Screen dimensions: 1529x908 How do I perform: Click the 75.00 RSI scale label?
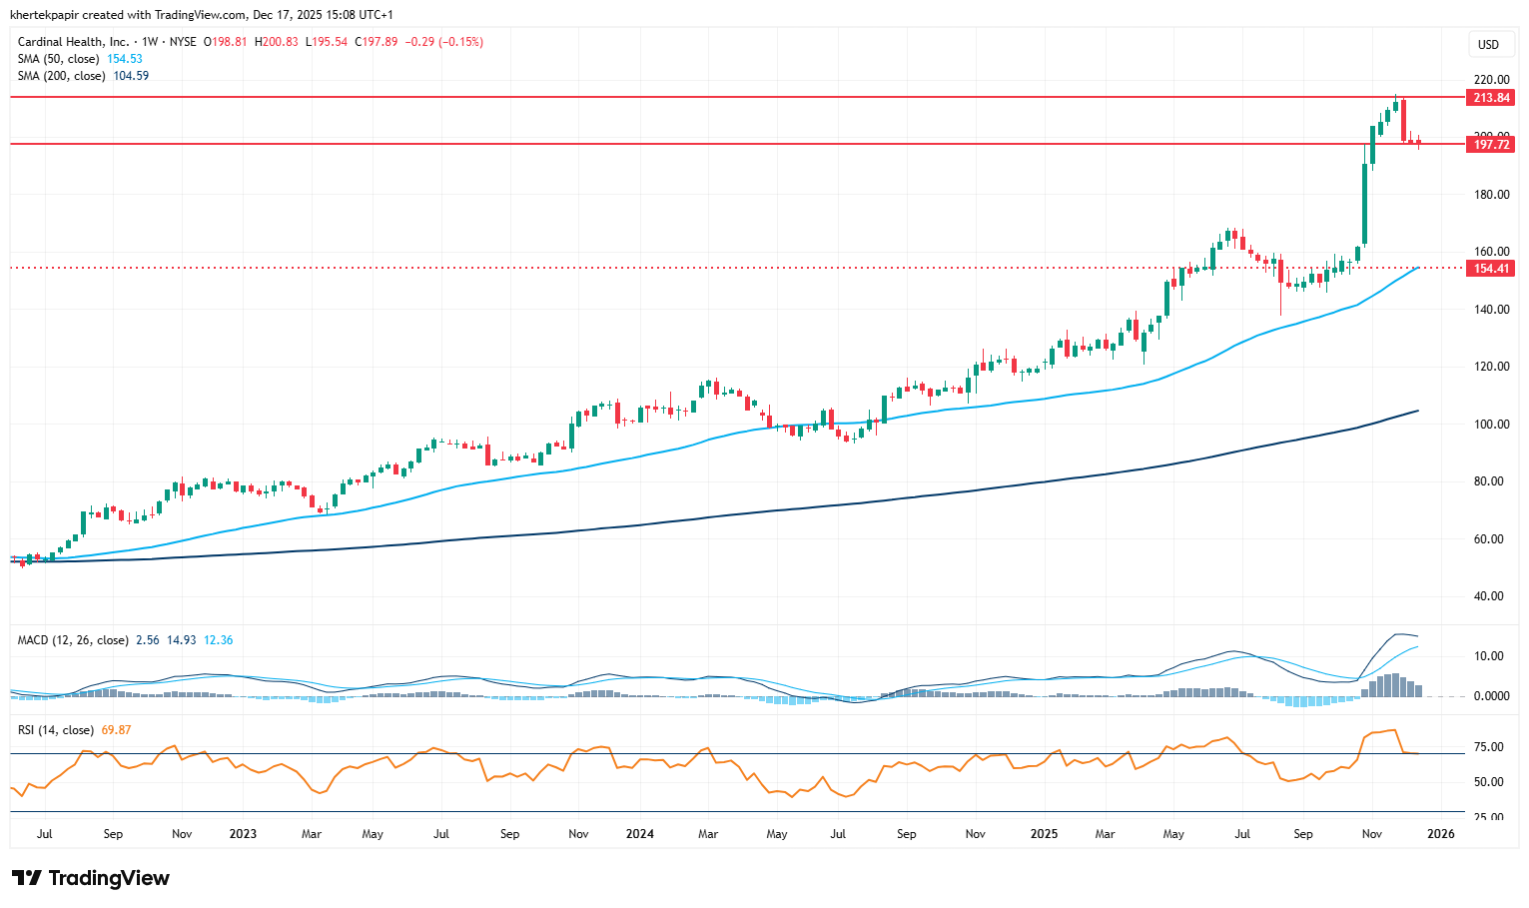pos(1488,747)
